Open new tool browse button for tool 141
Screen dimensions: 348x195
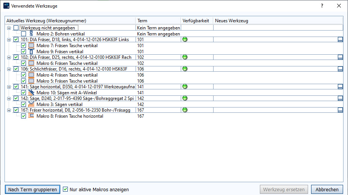pos(340,87)
